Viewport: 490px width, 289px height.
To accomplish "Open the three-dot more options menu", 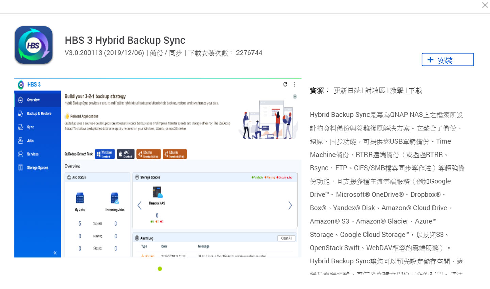I will [x=294, y=84].
